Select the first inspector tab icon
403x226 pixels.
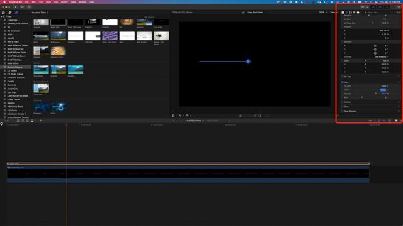[x=343, y=13]
